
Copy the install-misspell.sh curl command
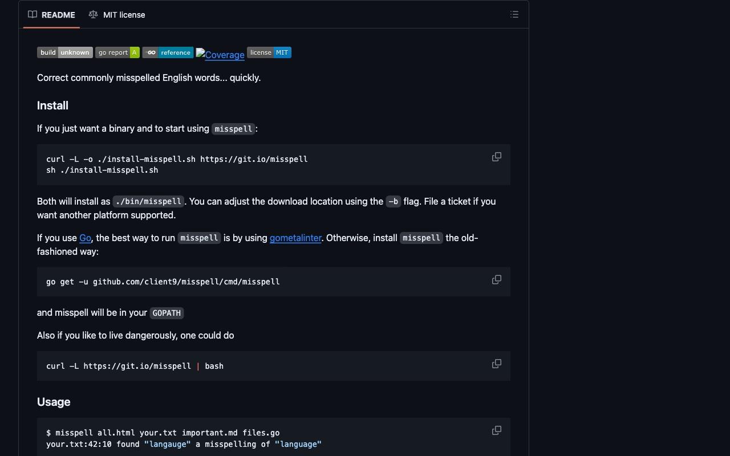coord(496,157)
